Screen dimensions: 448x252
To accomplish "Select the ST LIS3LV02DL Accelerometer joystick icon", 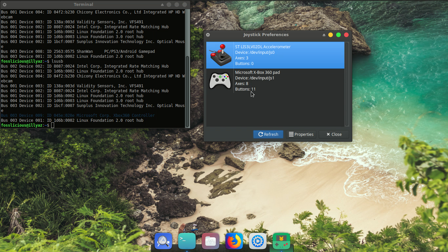I will coord(220,55).
